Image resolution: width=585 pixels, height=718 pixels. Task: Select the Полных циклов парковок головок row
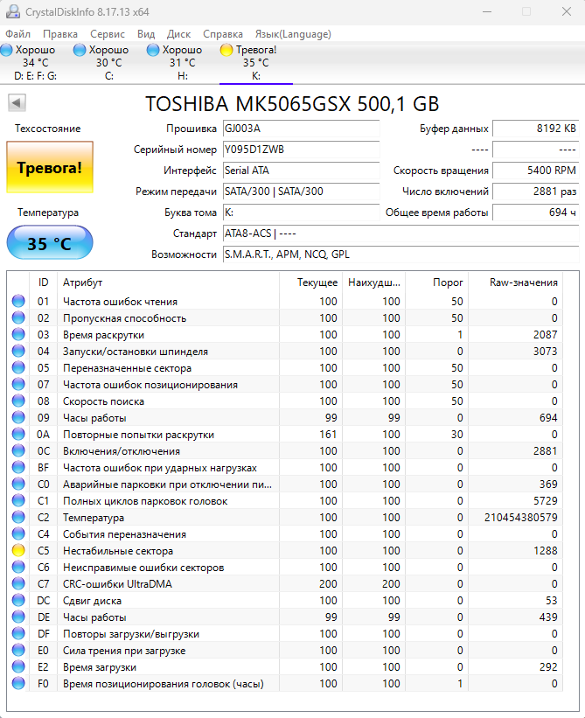[x=285, y=501]
